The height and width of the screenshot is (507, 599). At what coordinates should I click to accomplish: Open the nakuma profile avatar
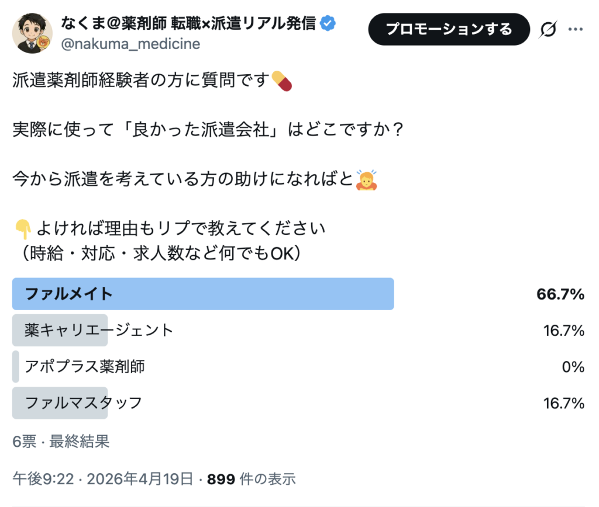33,33
